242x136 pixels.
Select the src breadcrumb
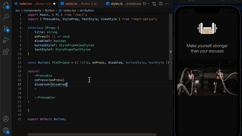point(17,11)
